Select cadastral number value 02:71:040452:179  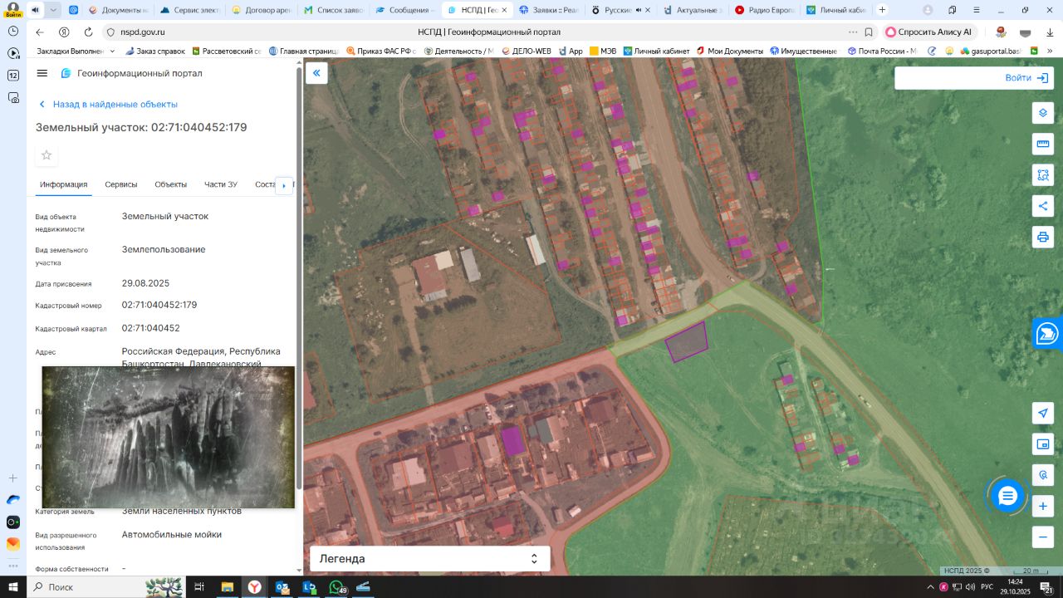pos(159,305)
